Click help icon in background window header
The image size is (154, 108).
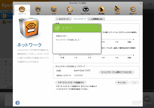tap(151, 5)
